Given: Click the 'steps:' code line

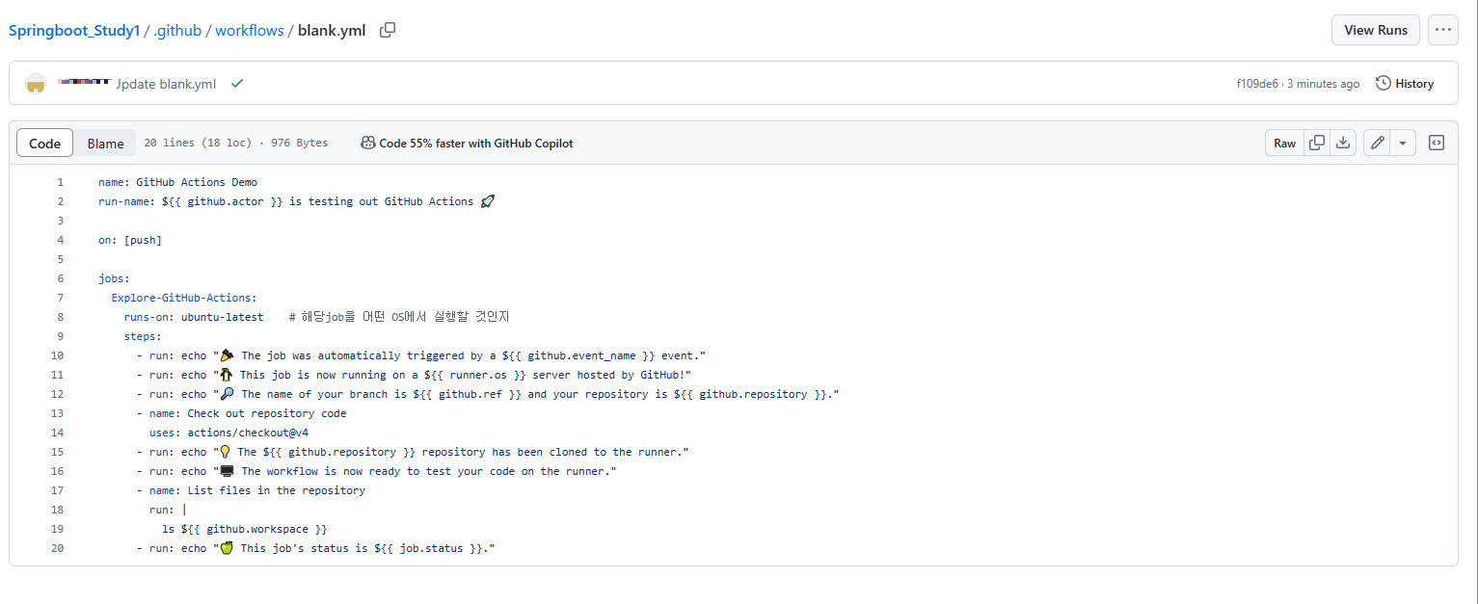Looking at the screenshot, I should click(x=143, y=336).
